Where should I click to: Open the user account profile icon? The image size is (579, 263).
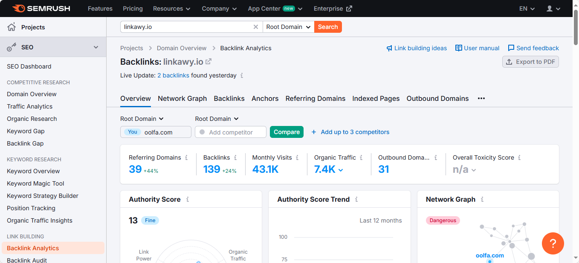point(550,9)
